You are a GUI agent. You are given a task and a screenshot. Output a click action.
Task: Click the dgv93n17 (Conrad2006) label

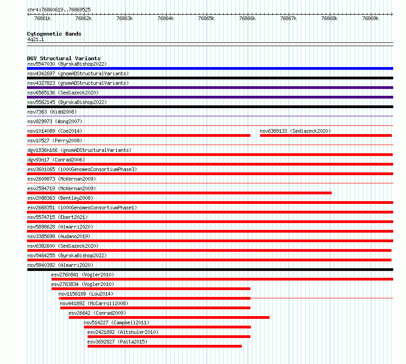coord(56,160)
